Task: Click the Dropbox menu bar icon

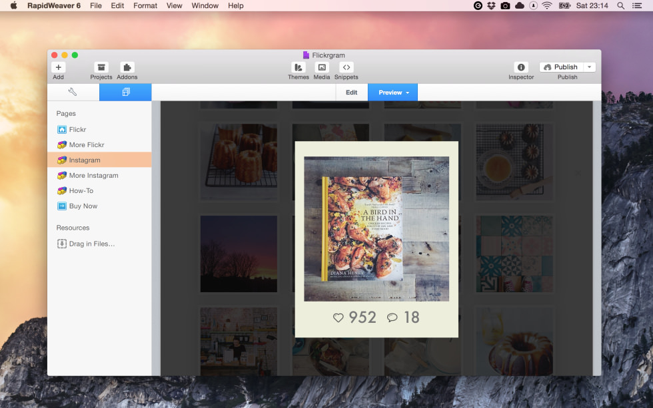Action: coord(492,5)
